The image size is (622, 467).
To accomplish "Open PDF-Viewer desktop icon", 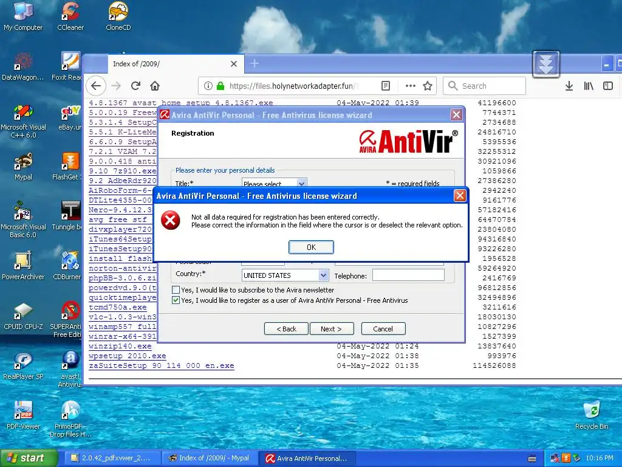I will click(x=23, y=415).
